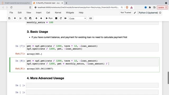Open the View menu
The image size is (169, 95).
click(x=29, y=13)
